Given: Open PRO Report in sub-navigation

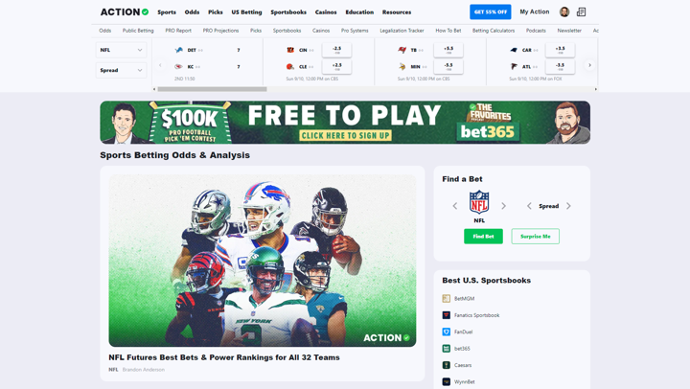Looking at the screenshot, I should 178,31.
